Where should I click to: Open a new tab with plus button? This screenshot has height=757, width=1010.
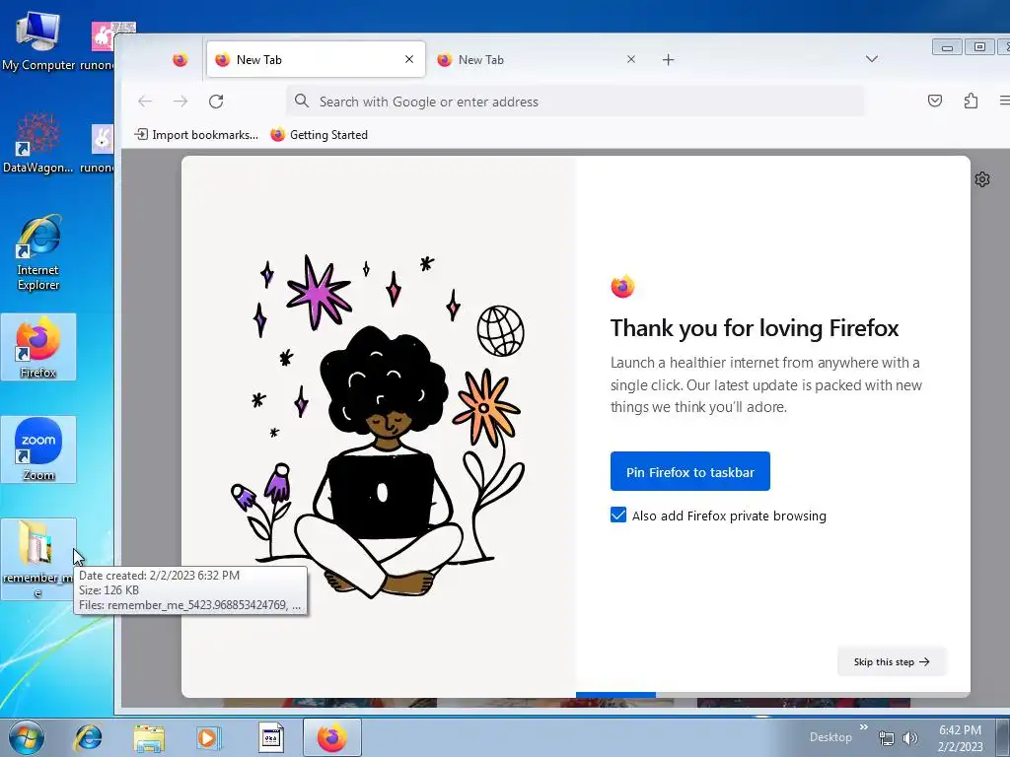(x=668, y=60)
